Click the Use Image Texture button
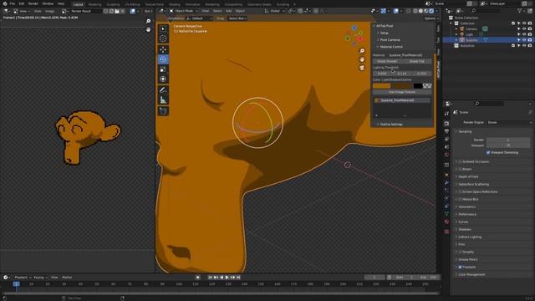 [402, 92]
